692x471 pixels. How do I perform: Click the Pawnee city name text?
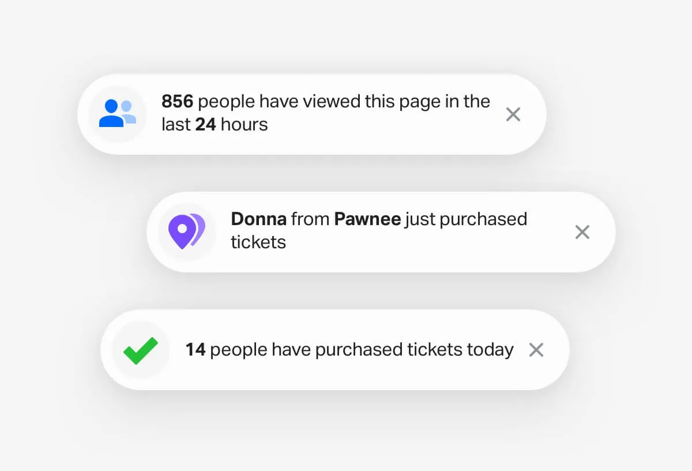tap(367, 219)
